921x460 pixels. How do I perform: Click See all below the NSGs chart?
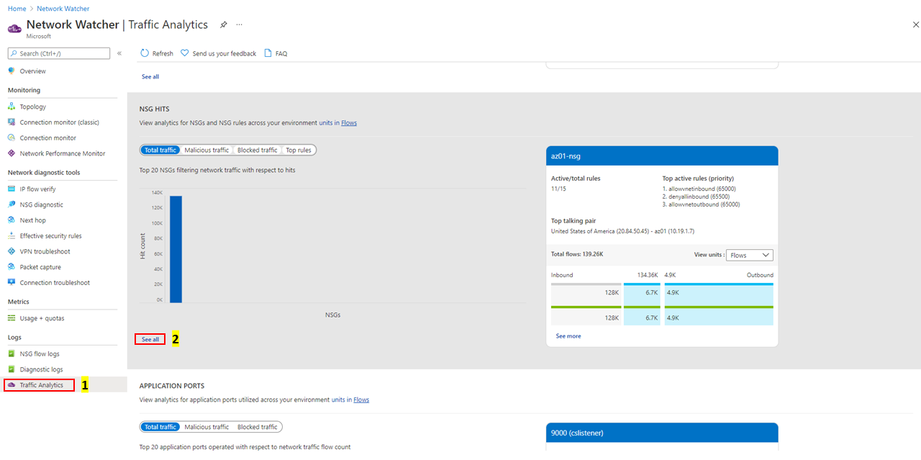click(x=150, y=339)
